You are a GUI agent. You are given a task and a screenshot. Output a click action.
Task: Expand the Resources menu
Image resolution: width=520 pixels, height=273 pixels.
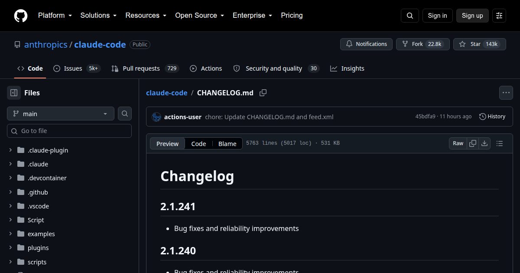click(x=146, y=16)
